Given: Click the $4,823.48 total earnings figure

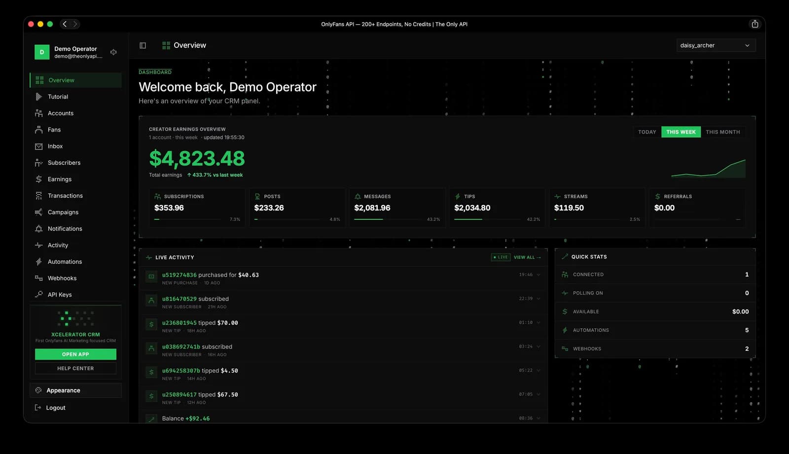Looking at the screenshot, I should (x=197, y=158).
